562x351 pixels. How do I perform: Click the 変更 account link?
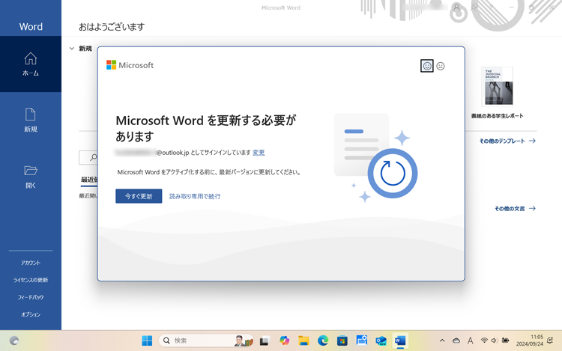tap(259, 153)
